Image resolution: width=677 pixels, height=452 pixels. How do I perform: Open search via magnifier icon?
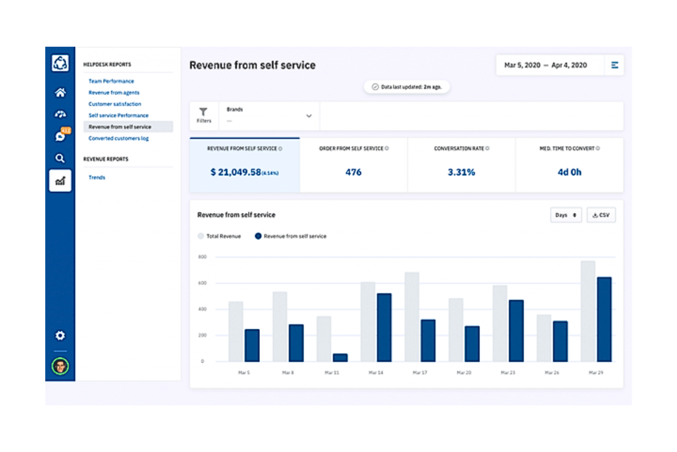[x=60, y=158]
